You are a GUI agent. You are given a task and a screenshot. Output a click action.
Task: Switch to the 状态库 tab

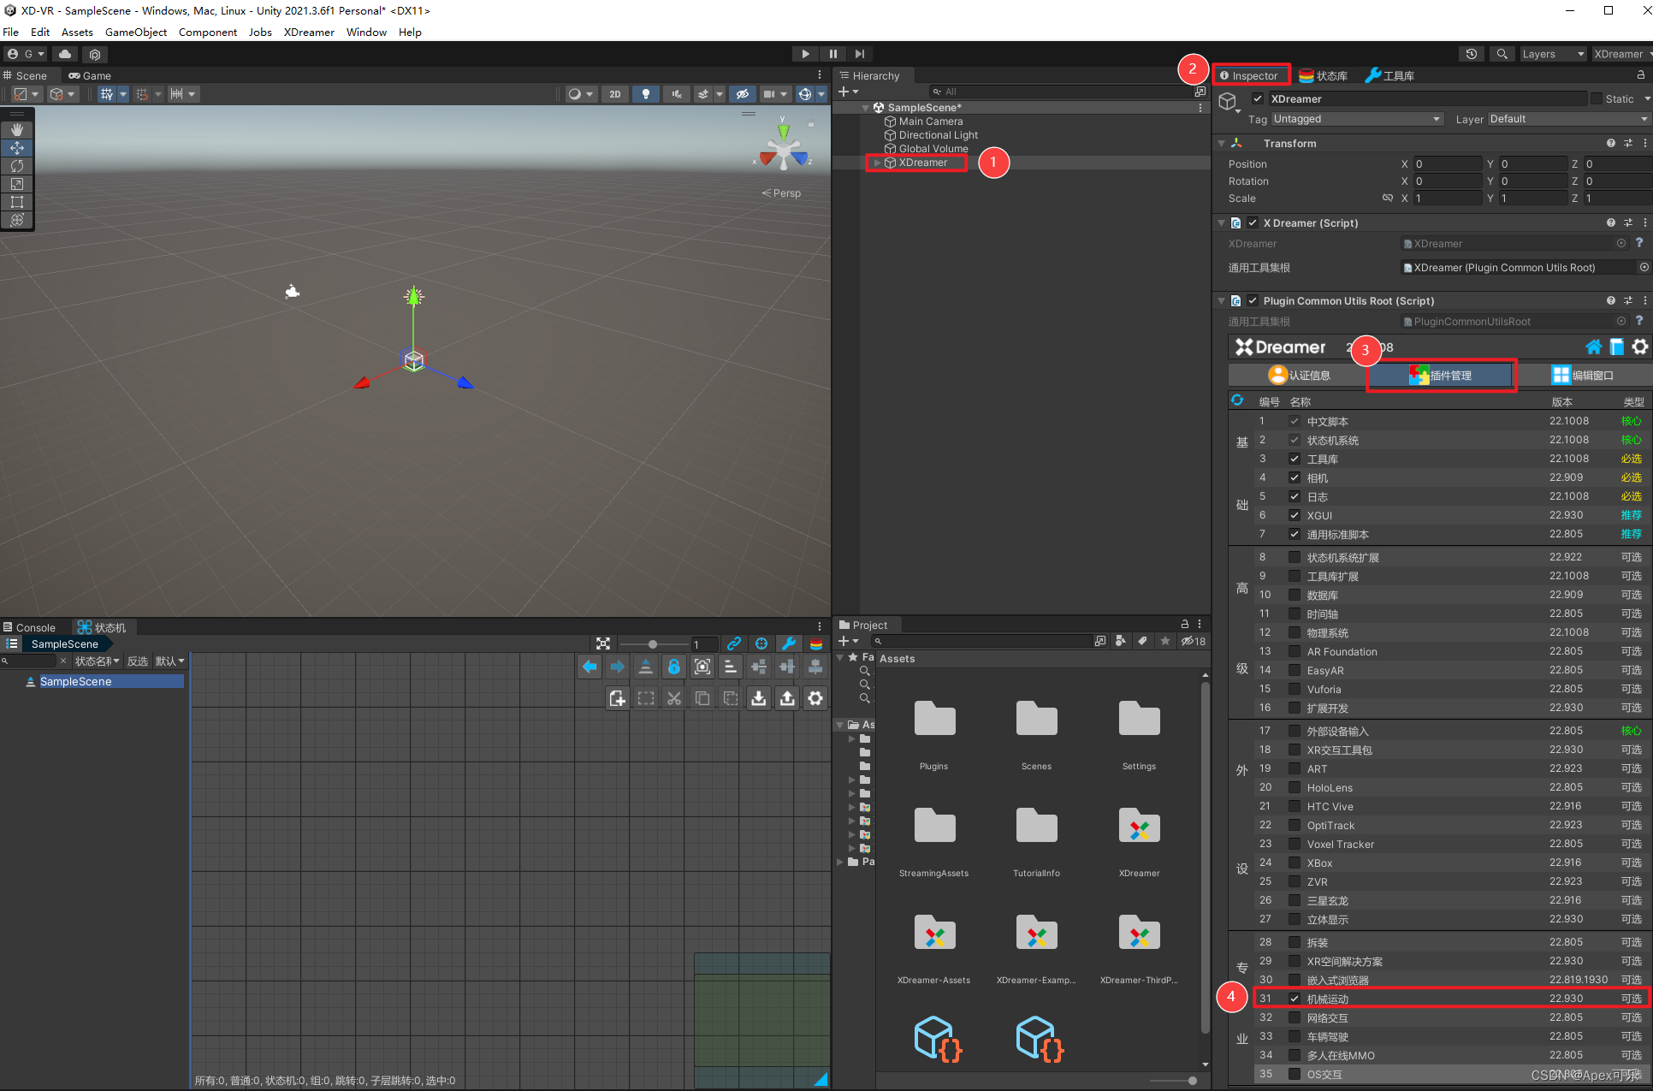coord(1323,75)
